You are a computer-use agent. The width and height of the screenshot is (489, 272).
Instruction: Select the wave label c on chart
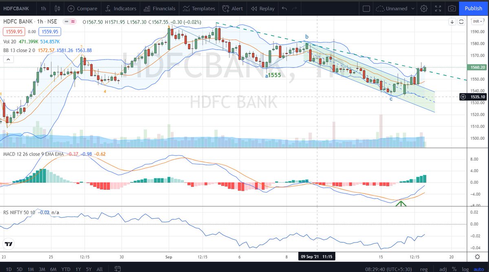(391, 99)
